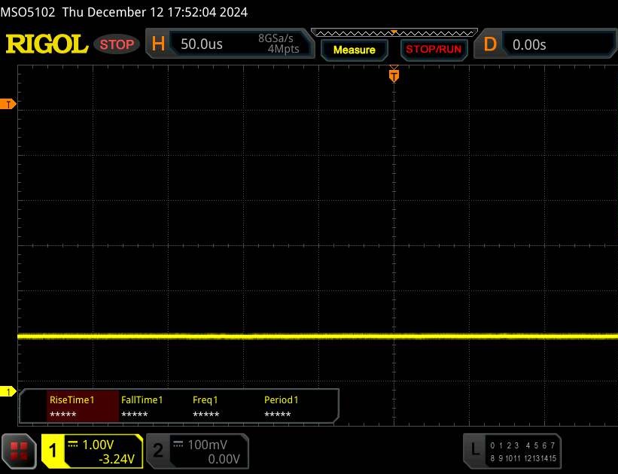Select the RiseTime1 measurement
Viewport: 618px width, 474px height.
pyautogui.click(x=82, y=406)
